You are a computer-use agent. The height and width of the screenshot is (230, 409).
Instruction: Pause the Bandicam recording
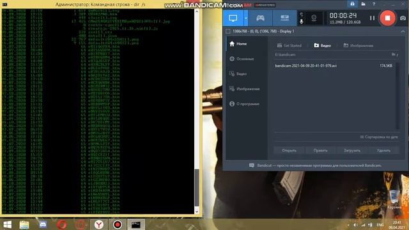pos(372,18)
